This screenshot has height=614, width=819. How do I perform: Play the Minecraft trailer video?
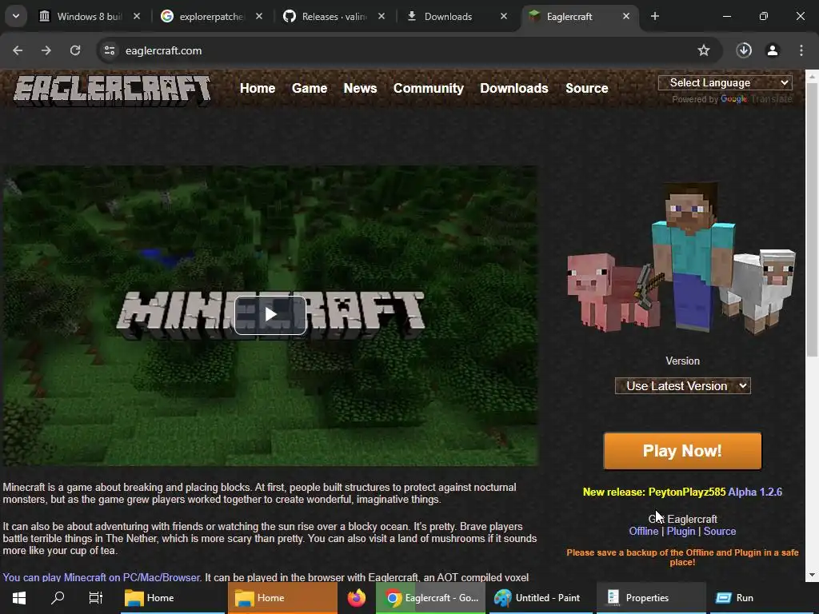point(270,315)
